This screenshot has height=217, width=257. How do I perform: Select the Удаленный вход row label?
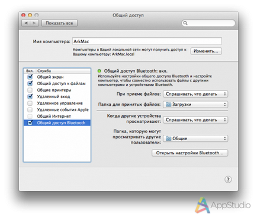coord(53,96)
